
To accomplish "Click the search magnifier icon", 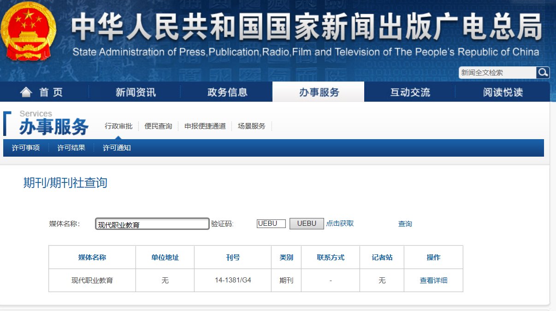I will (543, 72).
